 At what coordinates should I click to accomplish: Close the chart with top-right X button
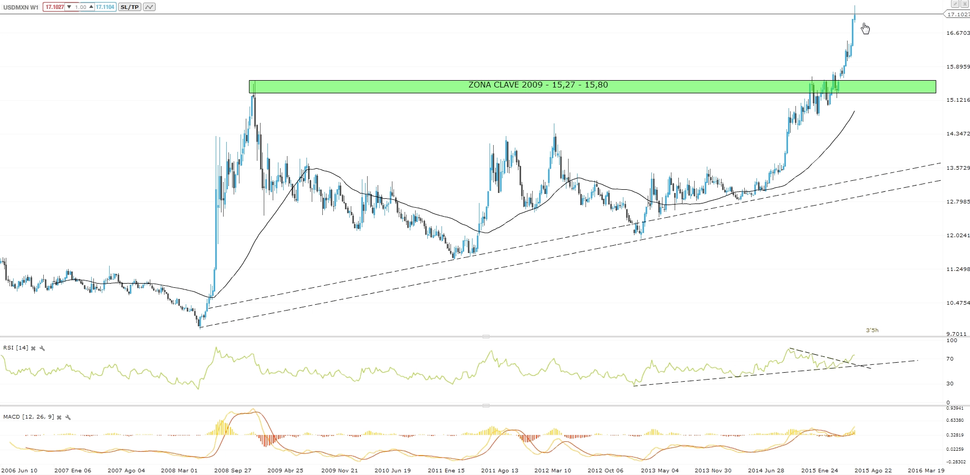pyautogui.click(x=964, y=4)
